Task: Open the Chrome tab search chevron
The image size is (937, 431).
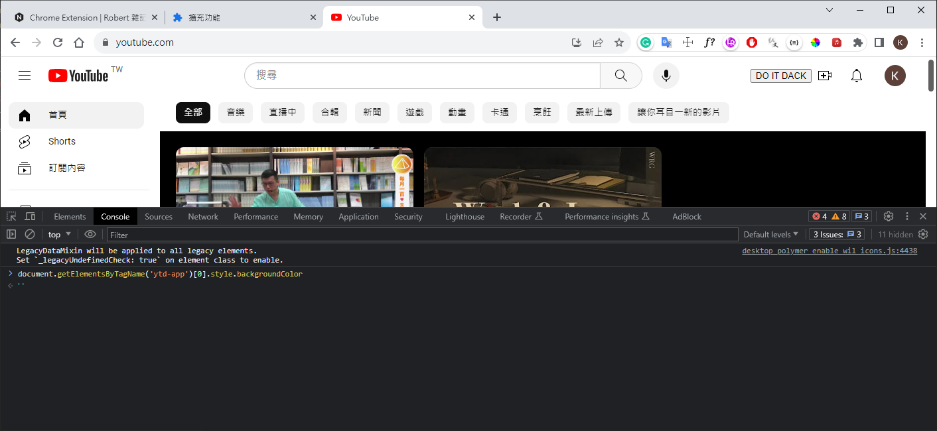Action: point(829,10)
